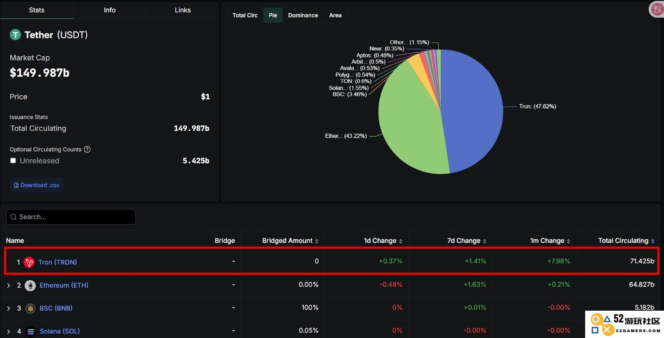Click into the Search field
664x338 pixels.
[x=71, y=217]
